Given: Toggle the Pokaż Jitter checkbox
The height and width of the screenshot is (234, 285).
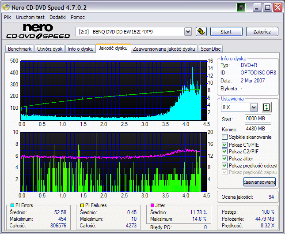Looking at the screenshot, I should 224,158.
